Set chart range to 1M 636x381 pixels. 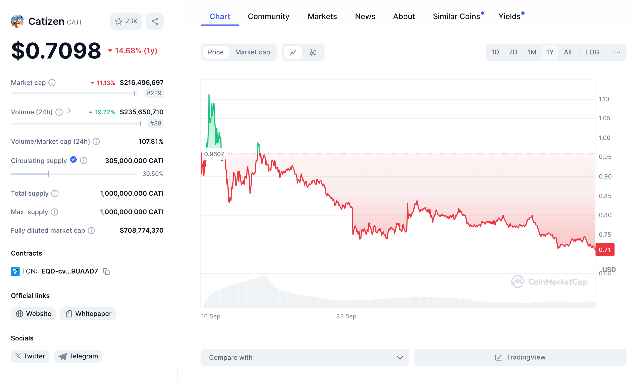coord(532,52)
